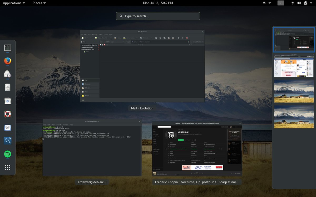316x197 pixels.
Task: Open the volume icon in top bar
Action: click(x=299, y=3)
